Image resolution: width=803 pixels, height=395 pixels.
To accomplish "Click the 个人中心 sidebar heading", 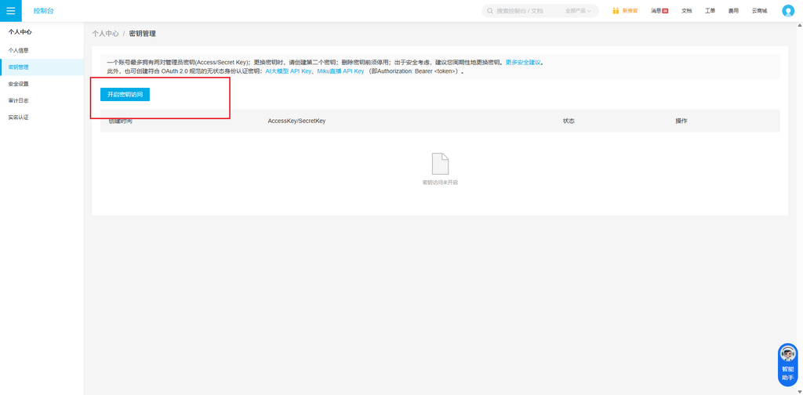I will tap(20, 31).
